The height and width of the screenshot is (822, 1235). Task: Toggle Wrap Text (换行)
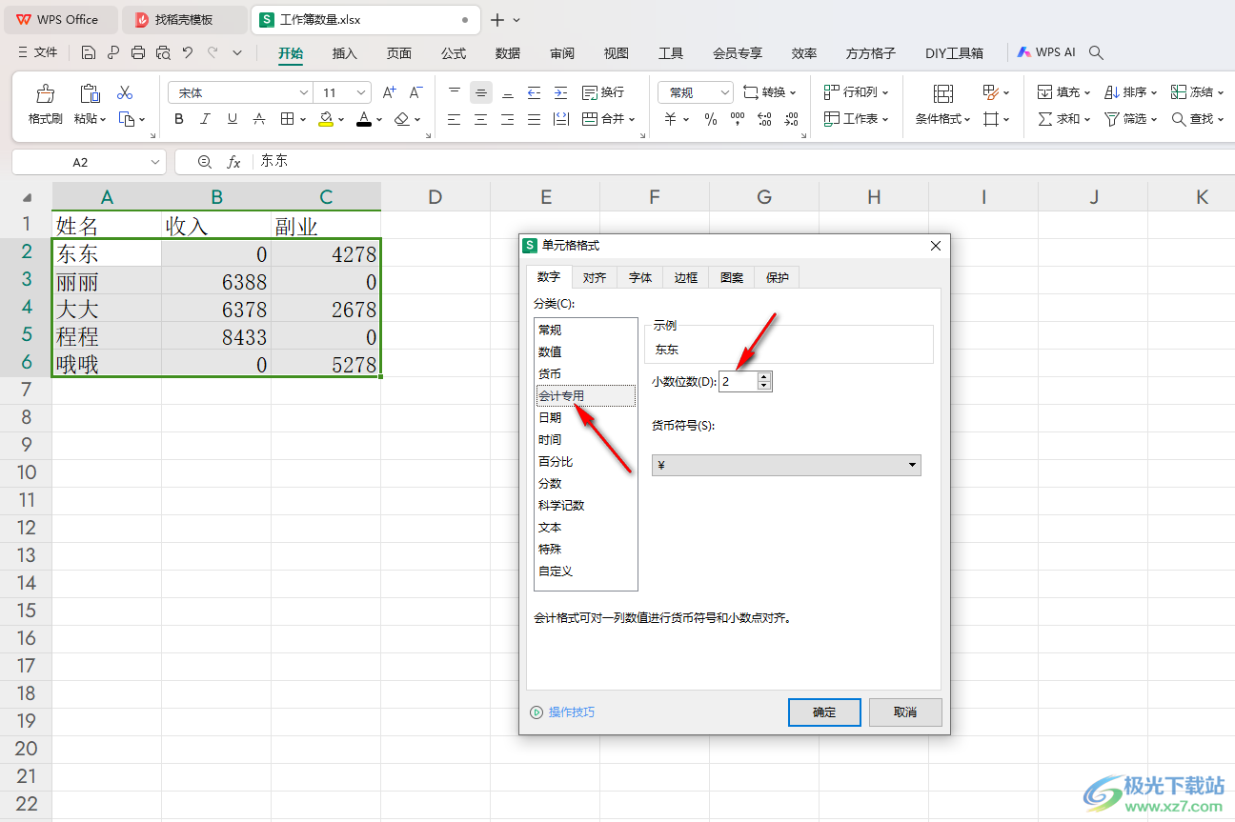[603, 92]
